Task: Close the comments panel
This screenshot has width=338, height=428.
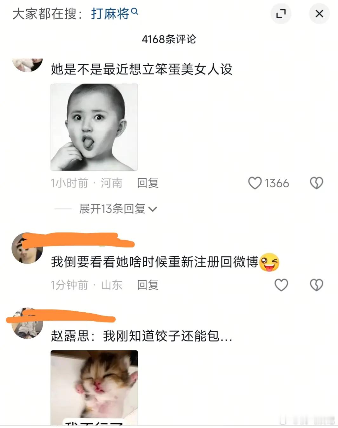Action: (319, 14)
